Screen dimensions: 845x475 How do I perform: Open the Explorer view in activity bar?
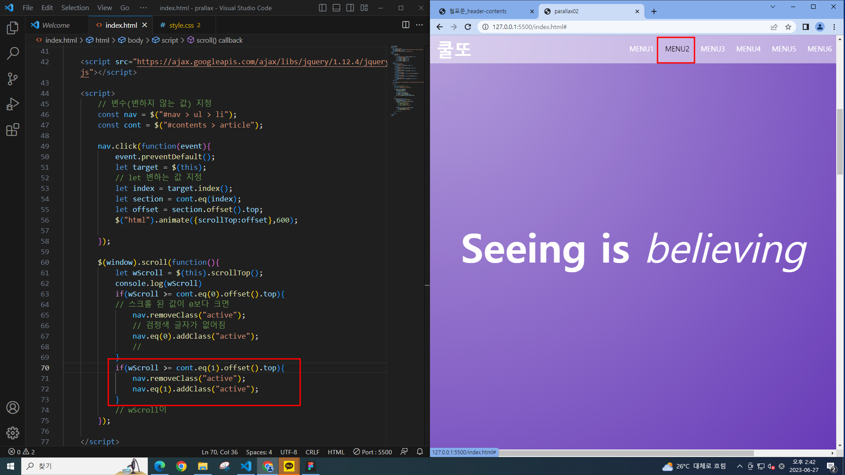point(13,28)
